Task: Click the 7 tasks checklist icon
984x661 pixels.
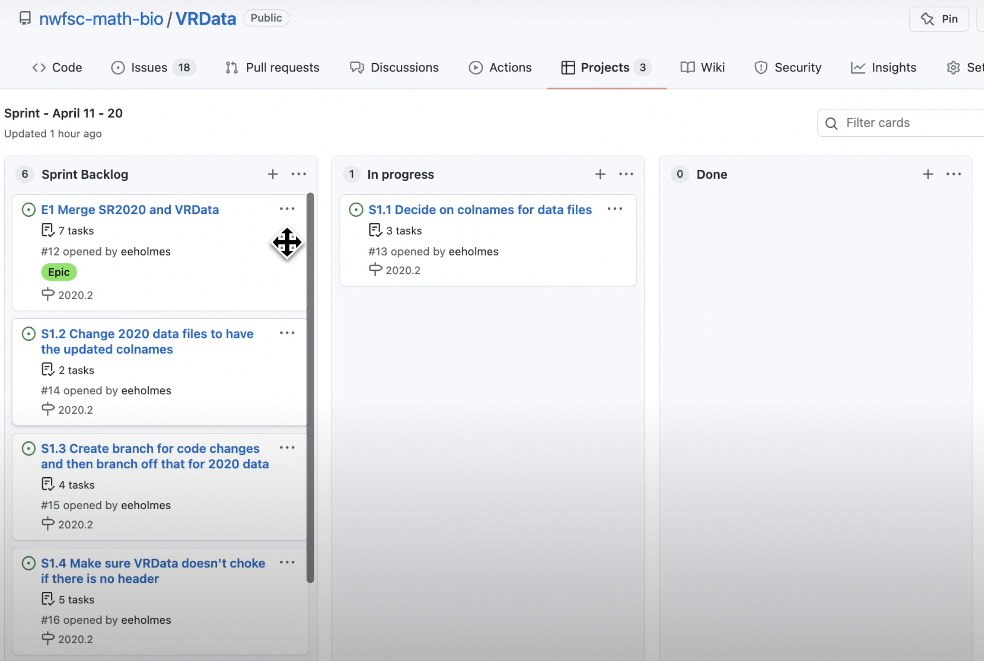Action: tap(48, 230)
